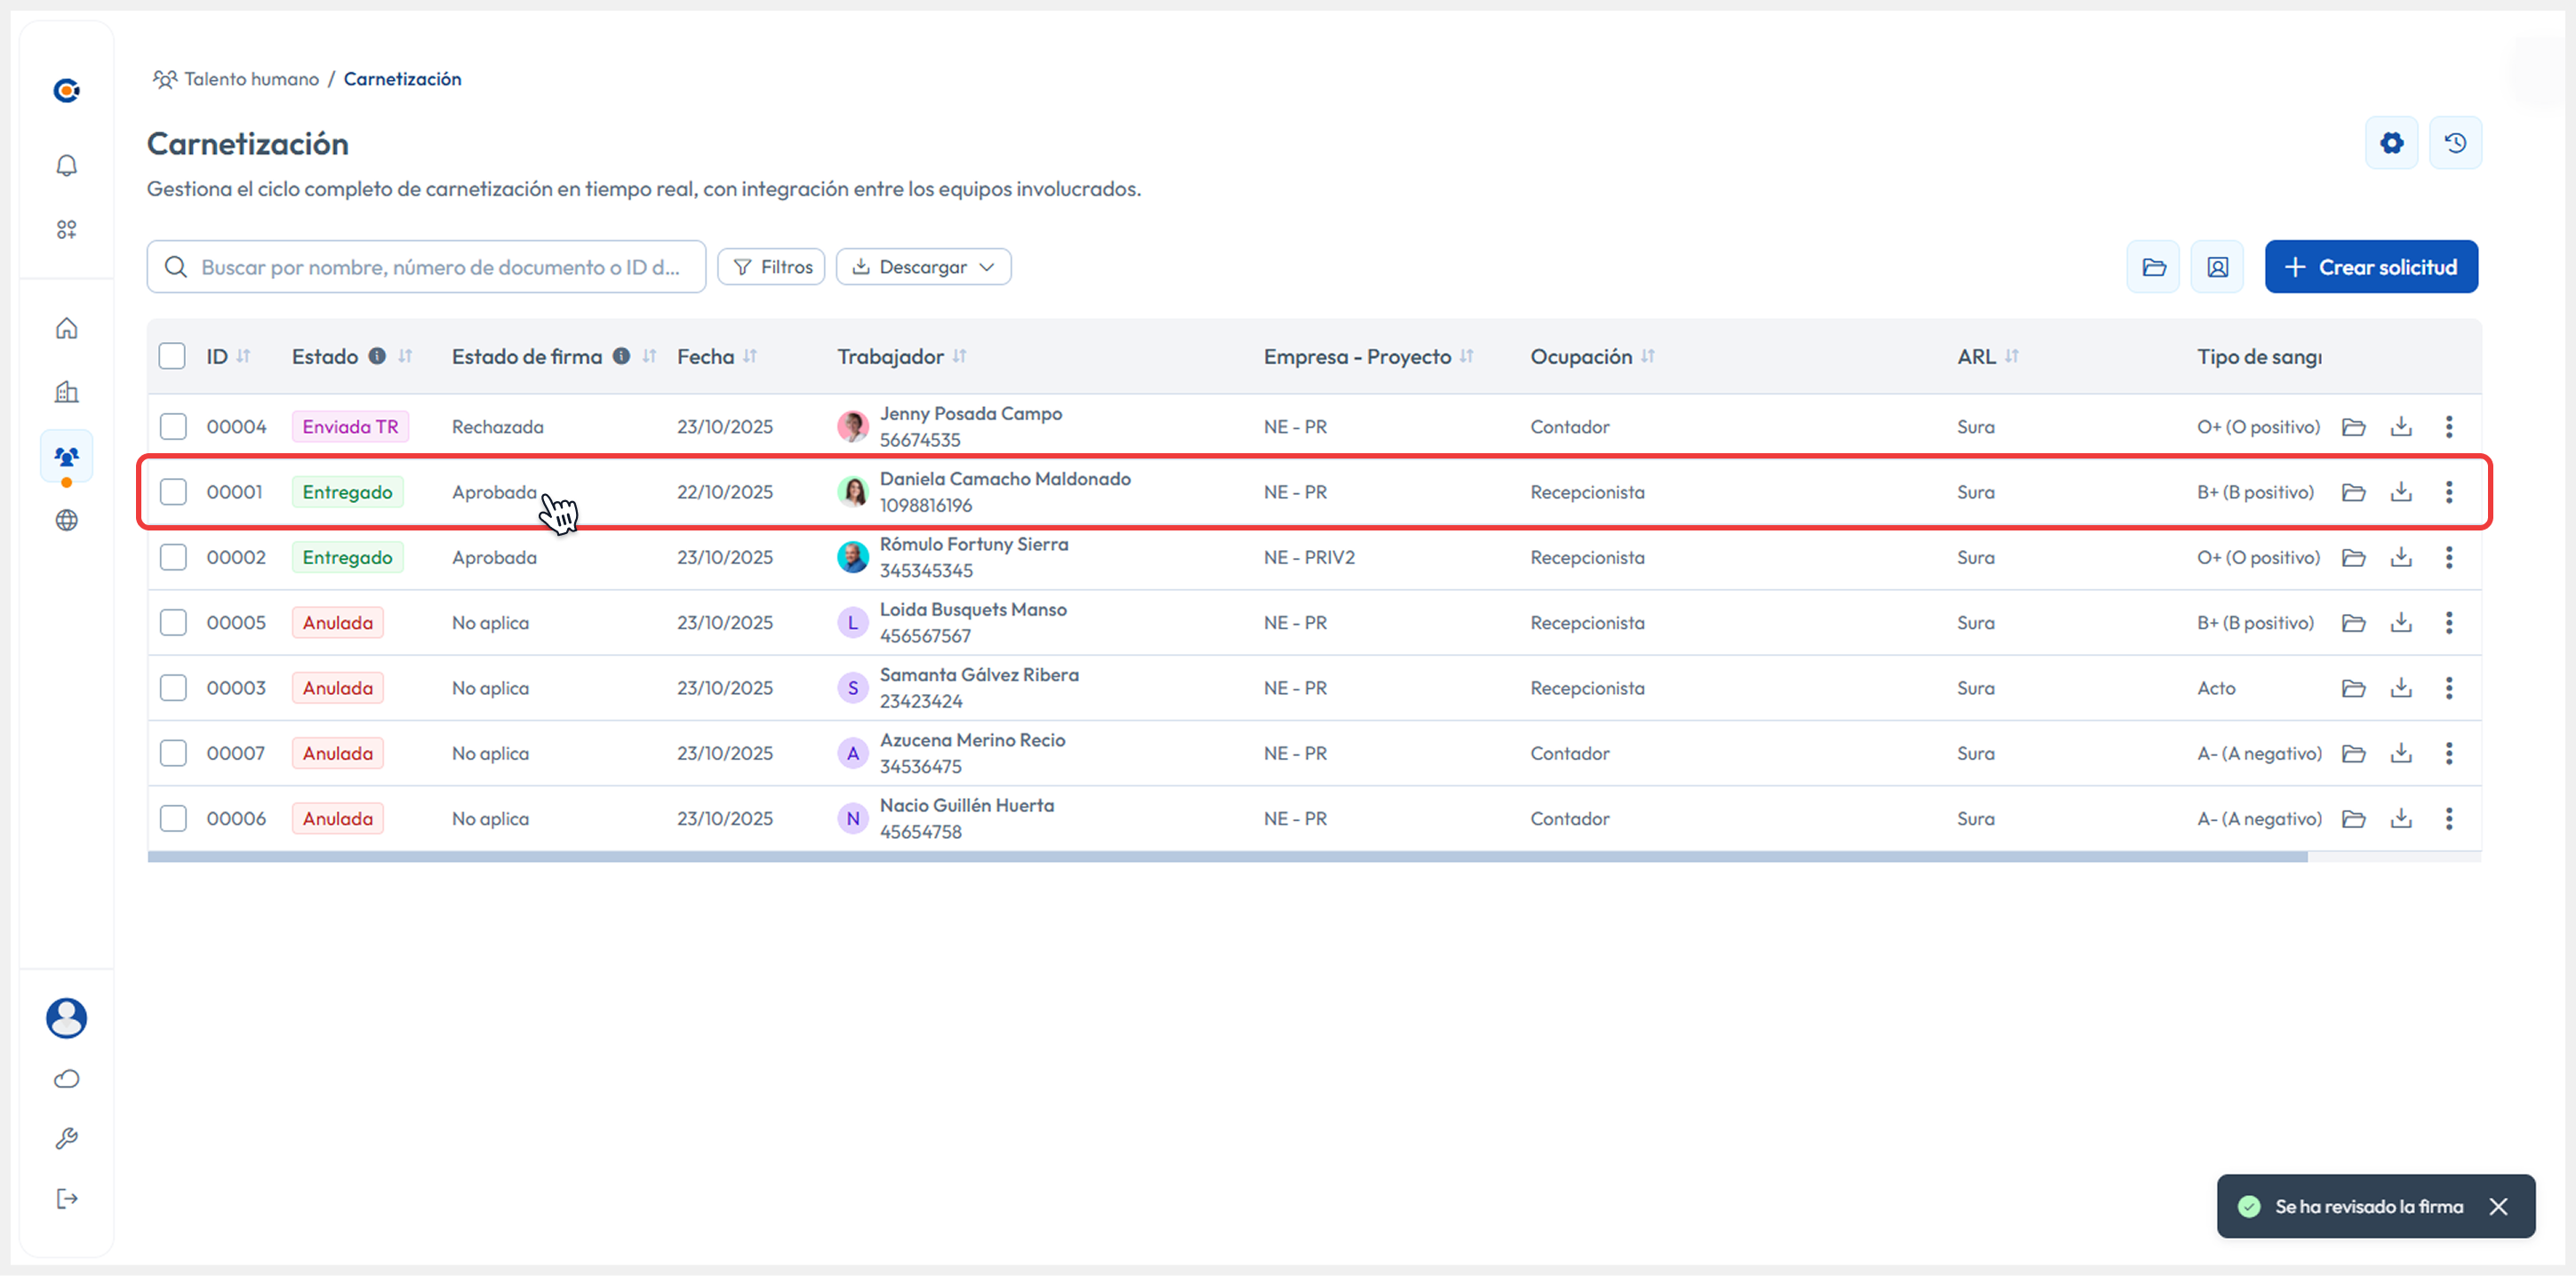
Task: Open three-dot menu for Daniela Camacho row
Action: coord(2449,492)
